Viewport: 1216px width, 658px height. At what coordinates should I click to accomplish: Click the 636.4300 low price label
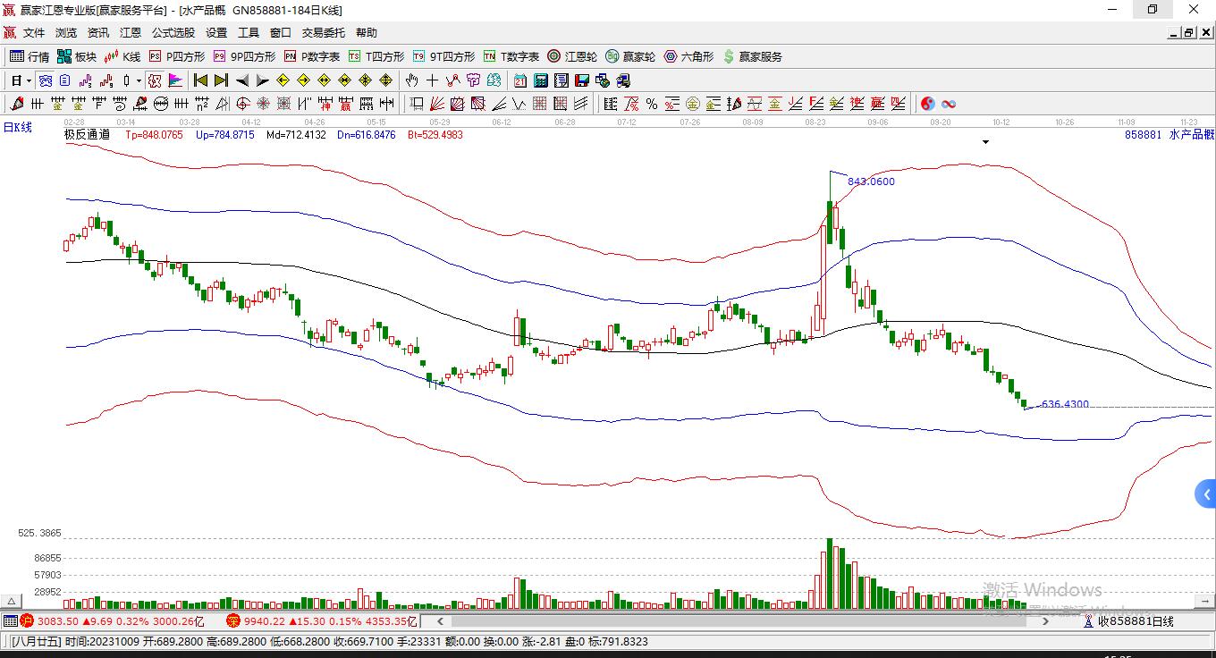point(1065,404)
